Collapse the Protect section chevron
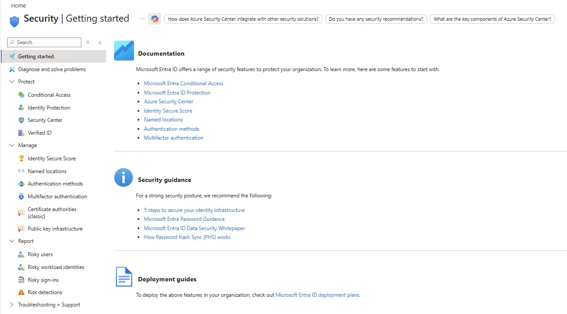Image resolution: width=567 pixels, height=314 pixels. (x=12, y=82)
